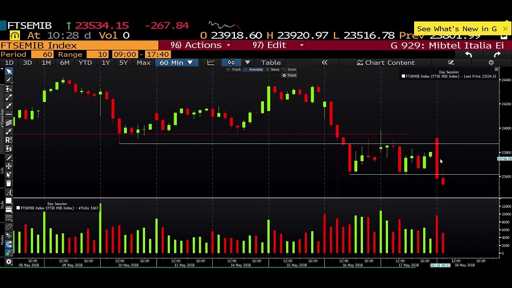Screen dimensions: 512x288
Task: Expand the pen tool submenu
Action: point(9,80)
